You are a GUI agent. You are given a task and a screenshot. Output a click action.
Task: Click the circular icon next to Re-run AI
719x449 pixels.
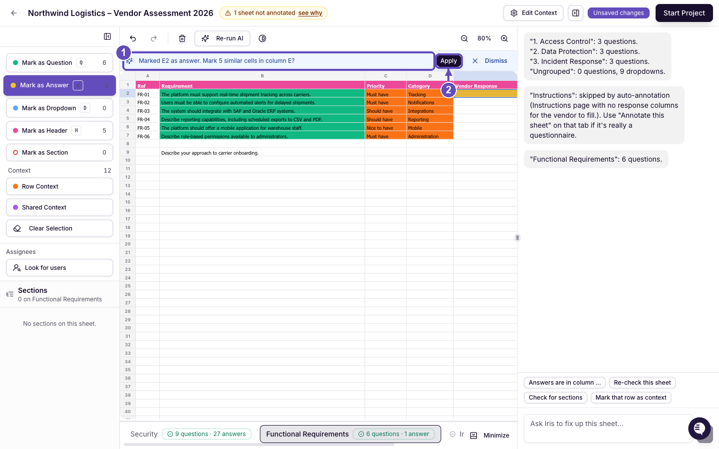pos(263,38)
